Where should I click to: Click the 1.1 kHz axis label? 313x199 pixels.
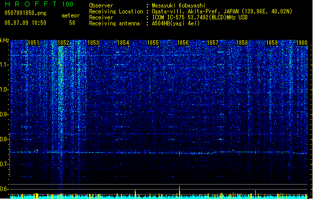coord(4,65)
